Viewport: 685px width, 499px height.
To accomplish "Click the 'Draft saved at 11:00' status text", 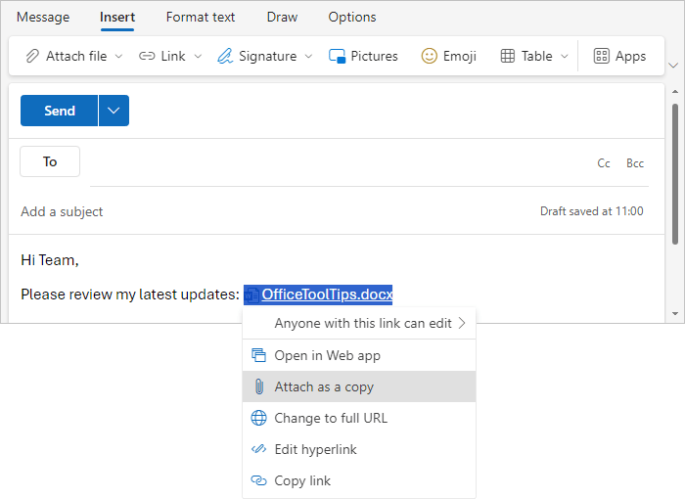I will (x=591, y=211).
